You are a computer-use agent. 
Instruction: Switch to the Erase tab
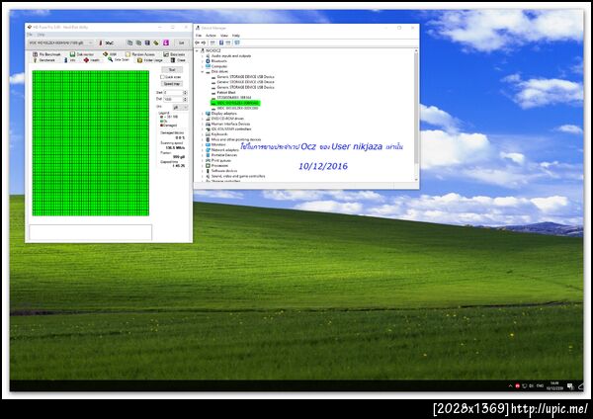point(178,60)
